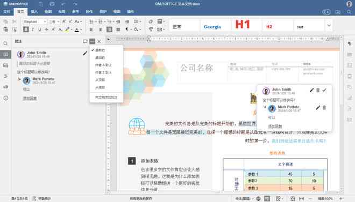This screenshot has height=202, width=355.
Task: Fit to width using the status bar icon
Action: (x=301, y=199)
